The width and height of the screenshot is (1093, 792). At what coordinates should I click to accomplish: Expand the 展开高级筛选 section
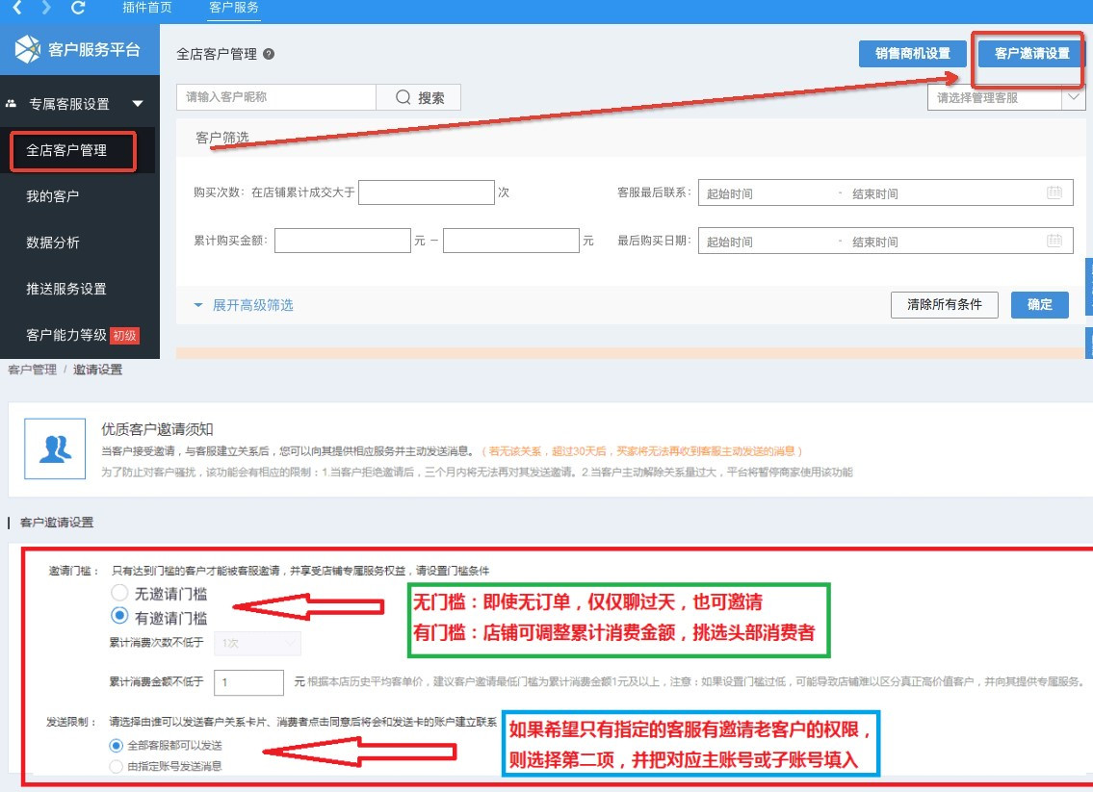tap(244, 305)
